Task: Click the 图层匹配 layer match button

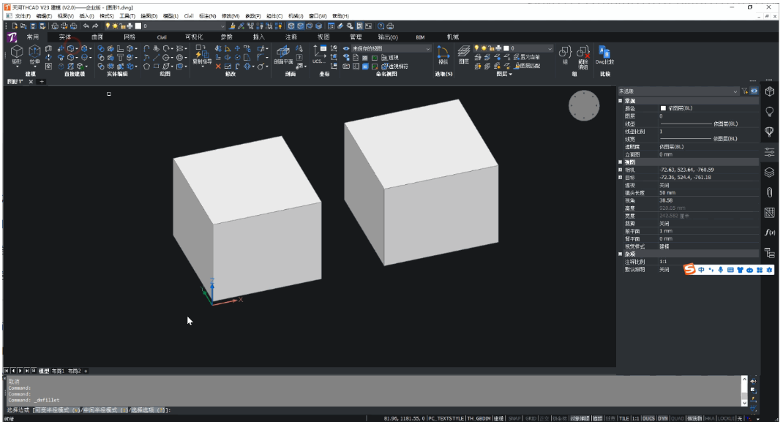Action: click(x=527, y=66)
